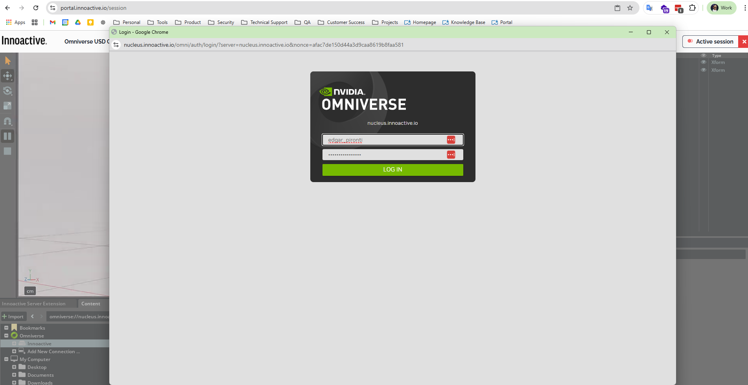Switch to the Content tab
The image size is (748, 385).
tap(91, 303)
